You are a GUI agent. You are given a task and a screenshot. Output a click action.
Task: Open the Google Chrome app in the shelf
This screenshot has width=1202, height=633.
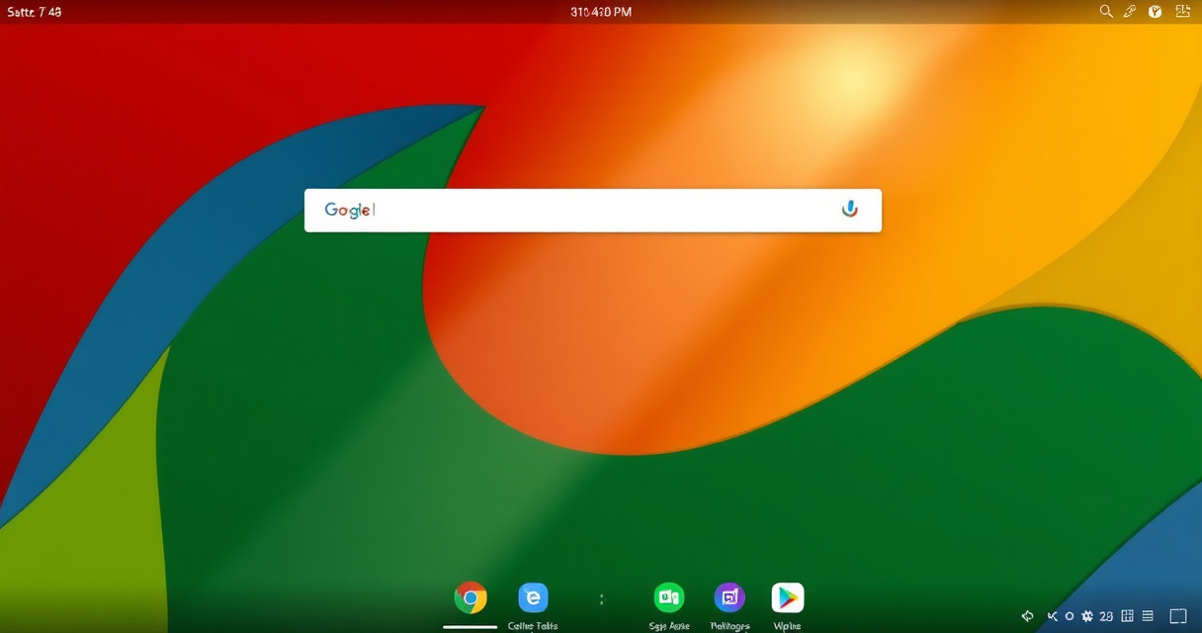(471, 597)
